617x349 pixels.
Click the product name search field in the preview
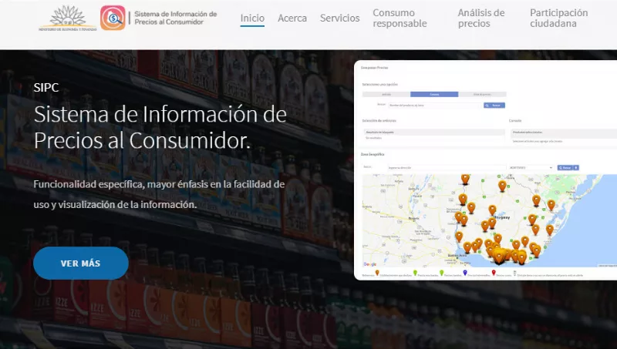[x=434, y=104]
